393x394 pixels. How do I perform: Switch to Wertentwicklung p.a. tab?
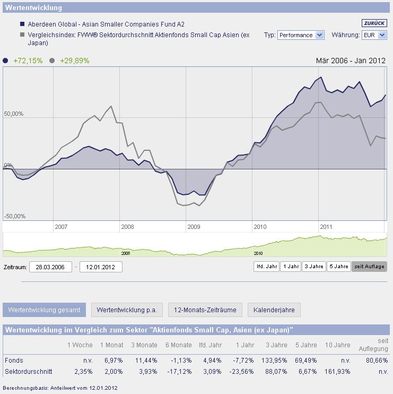127,310
